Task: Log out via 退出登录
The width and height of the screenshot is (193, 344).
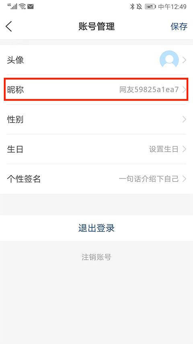Action: click(x=96, y=228)
